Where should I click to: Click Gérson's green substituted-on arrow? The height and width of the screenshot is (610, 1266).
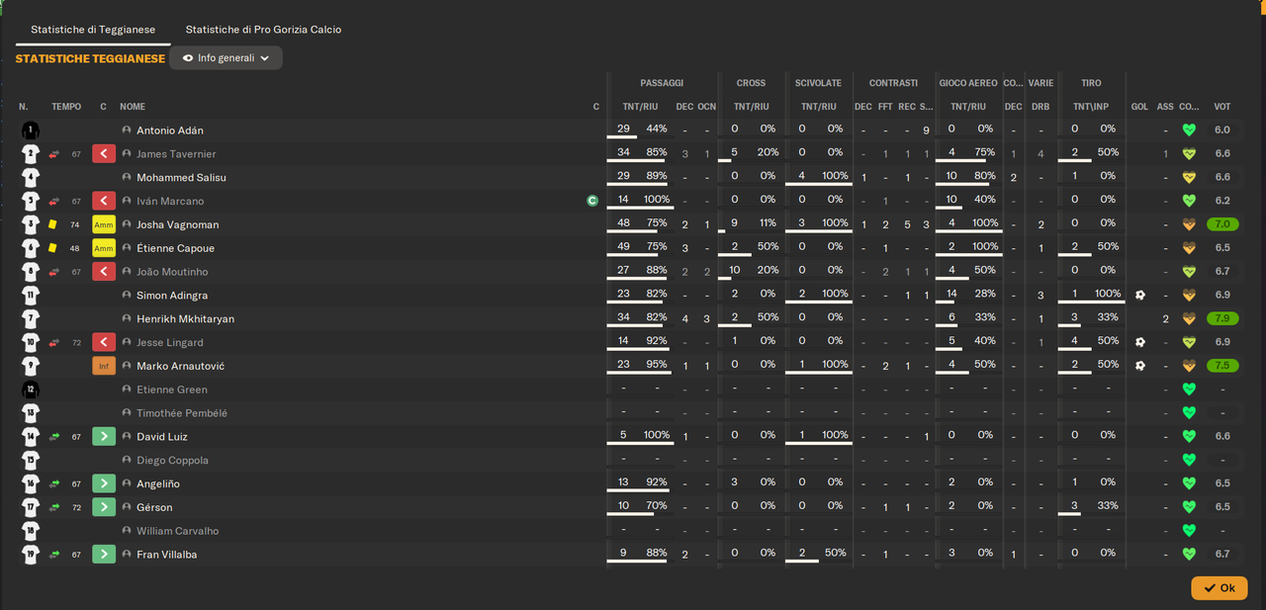pyautogui.click(x=104, y=507)
